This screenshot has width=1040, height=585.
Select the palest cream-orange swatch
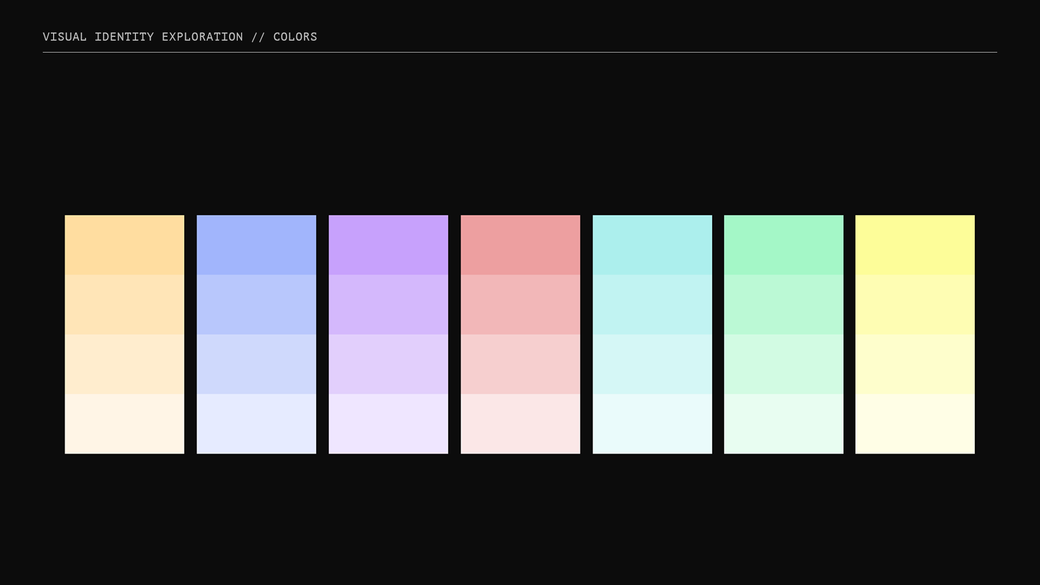(x=125, y=424)
